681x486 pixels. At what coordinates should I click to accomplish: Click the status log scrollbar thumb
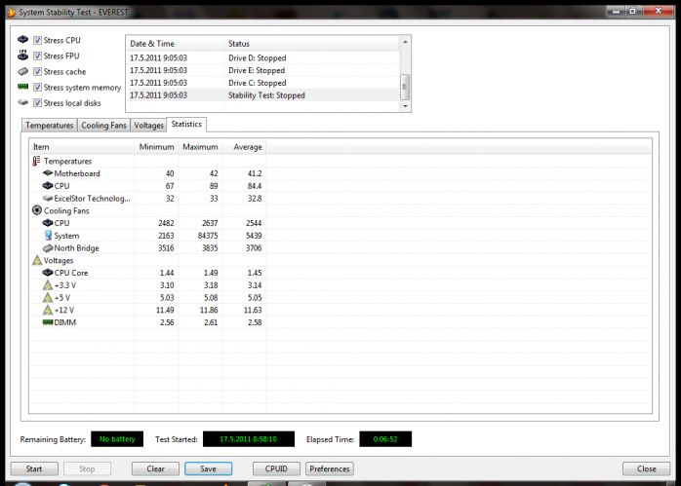[404, 87]
